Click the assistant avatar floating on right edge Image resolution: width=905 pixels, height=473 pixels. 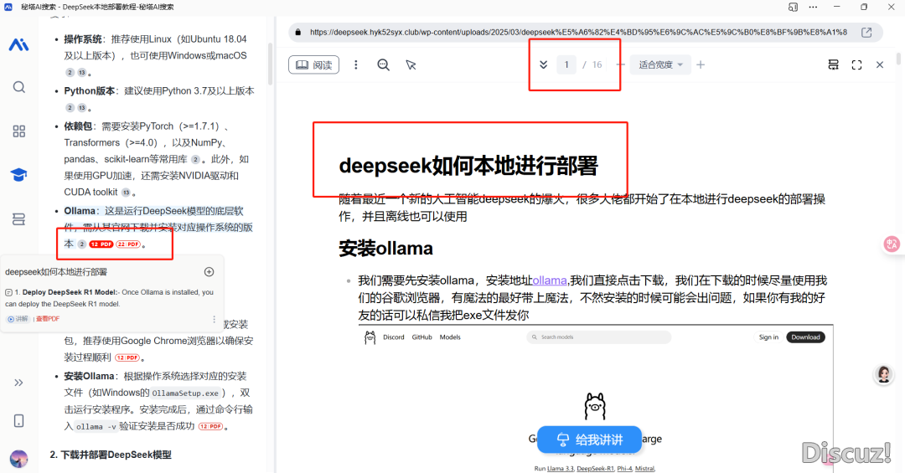click(884, 374)
